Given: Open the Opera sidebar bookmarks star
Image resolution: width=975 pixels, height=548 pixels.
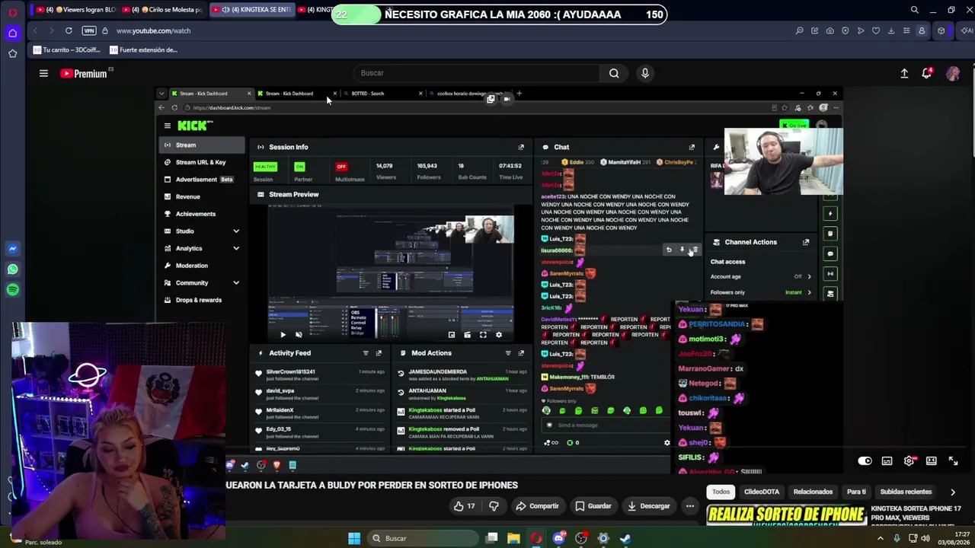Looking at the screenshot, I should click(x=12, y=53).
